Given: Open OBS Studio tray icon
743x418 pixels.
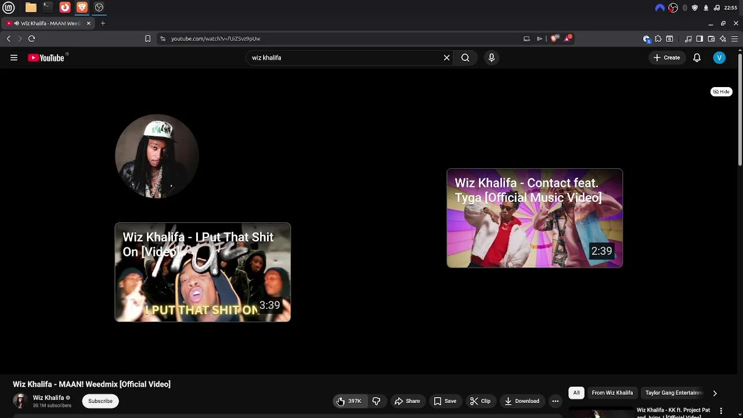Looking at the screenshot, I should (673, 8).
